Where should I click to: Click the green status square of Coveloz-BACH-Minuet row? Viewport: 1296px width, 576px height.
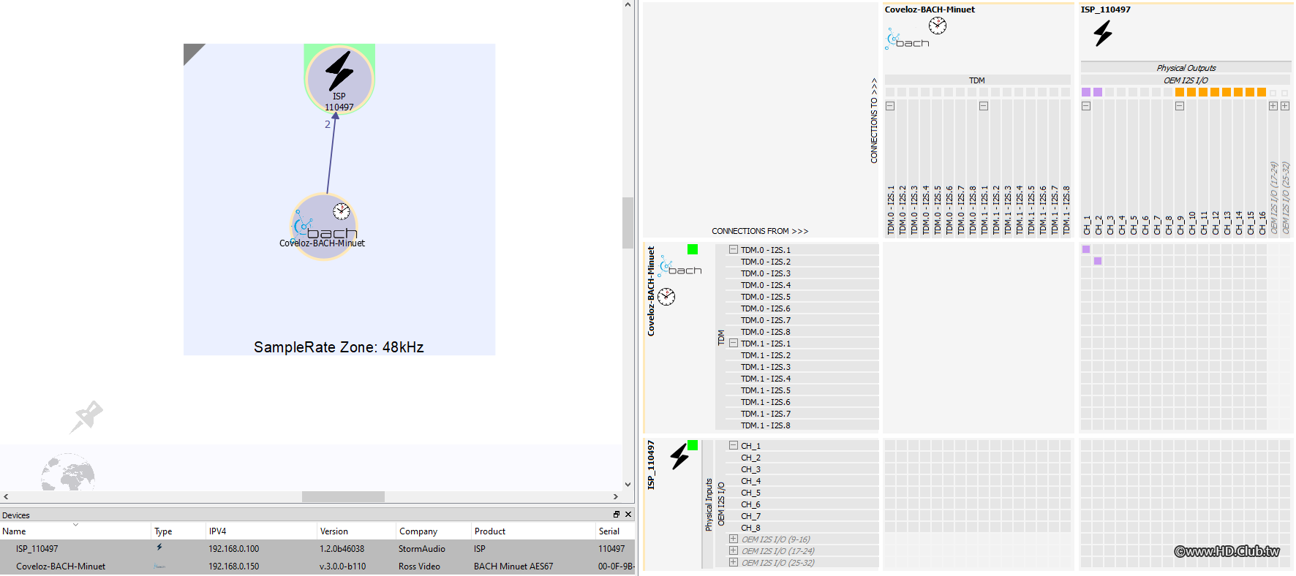coord(693,249)
